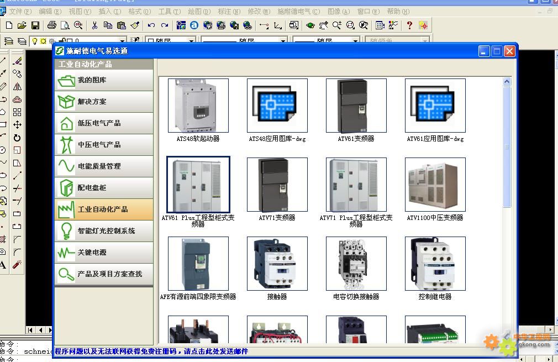Select 控制继电器 product thumbnail
Screen dimensions: 558x362
click(435, 264)
